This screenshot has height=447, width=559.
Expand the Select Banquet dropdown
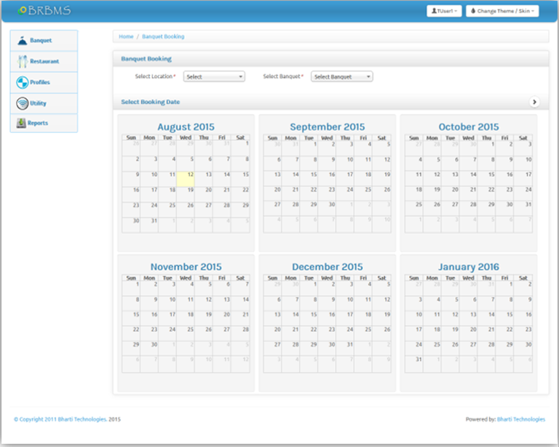[x=341, y=76]
